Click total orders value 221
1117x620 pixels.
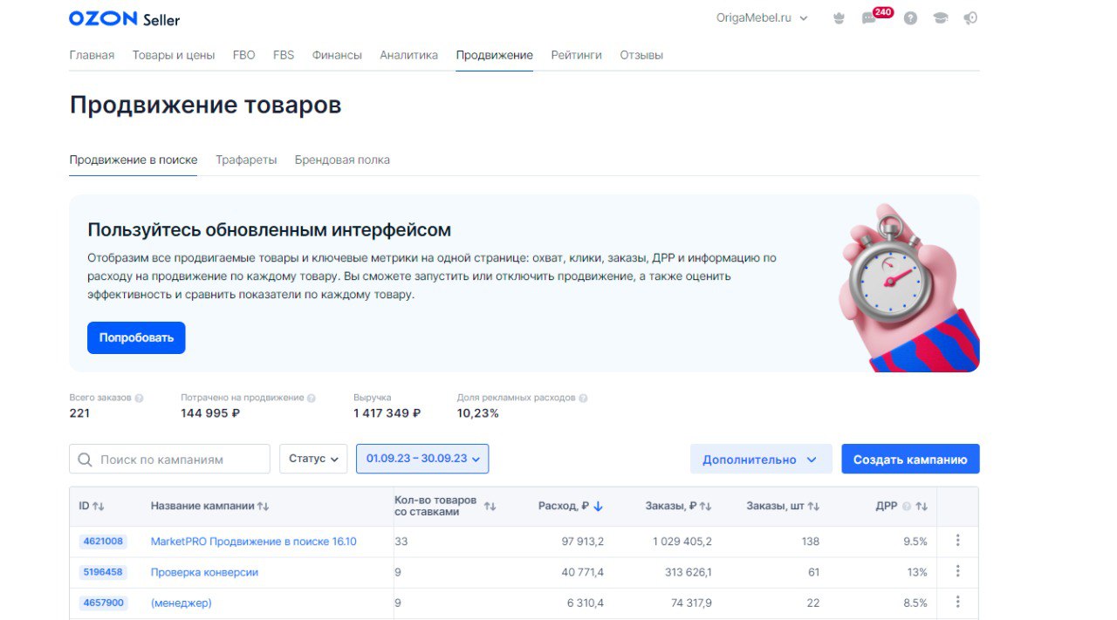(79, 413)
